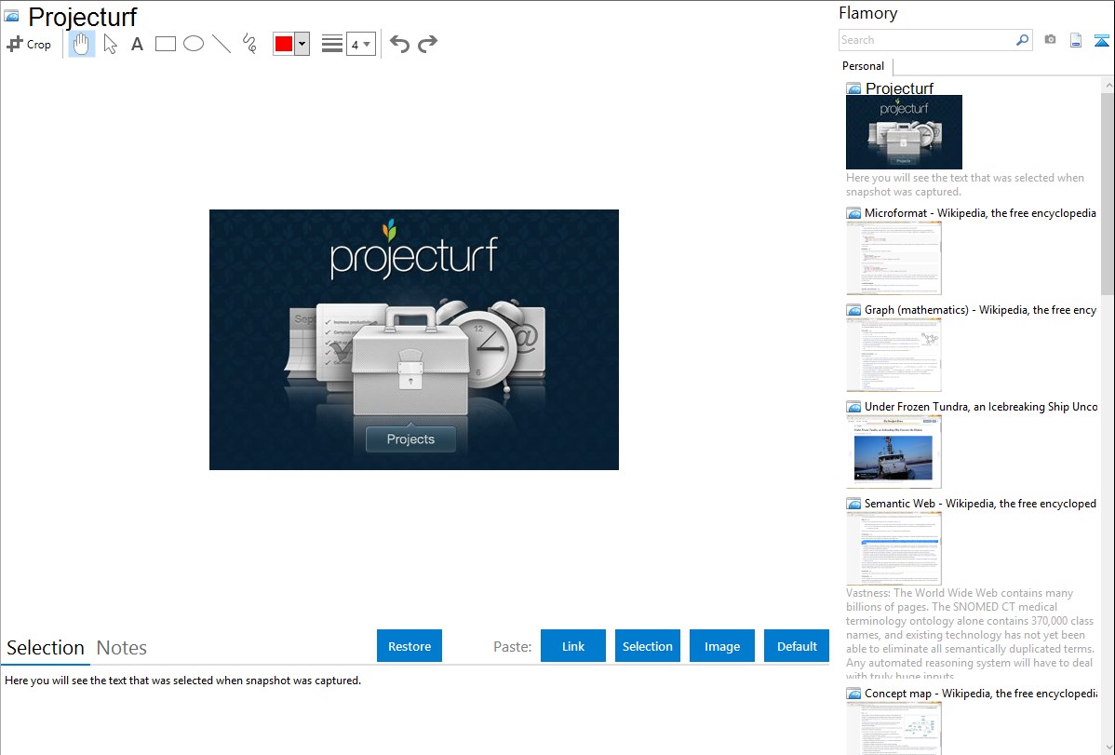Open the Microformat Wikipedia snapshot thumbnail
The image size is (1115, 755).
coord(893,258)
